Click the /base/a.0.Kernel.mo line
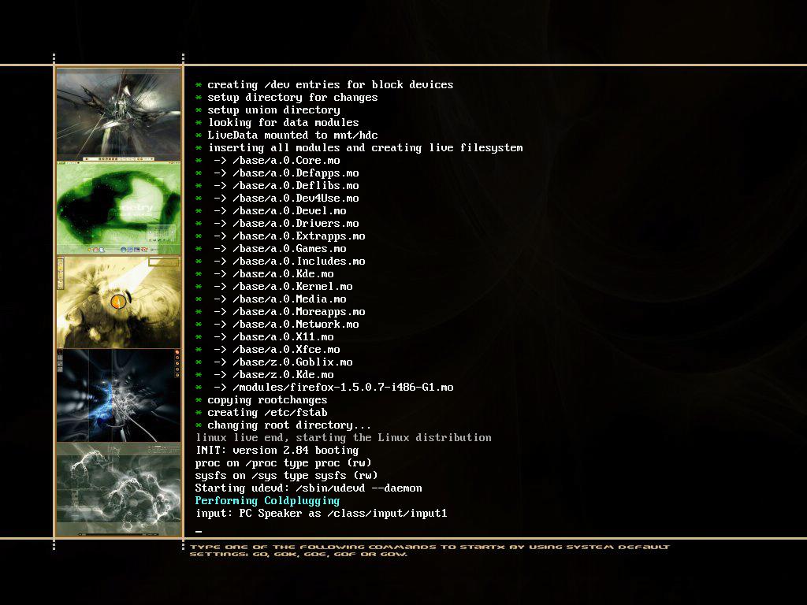Screen dimensions: 807x605 (x=273, y=287)
